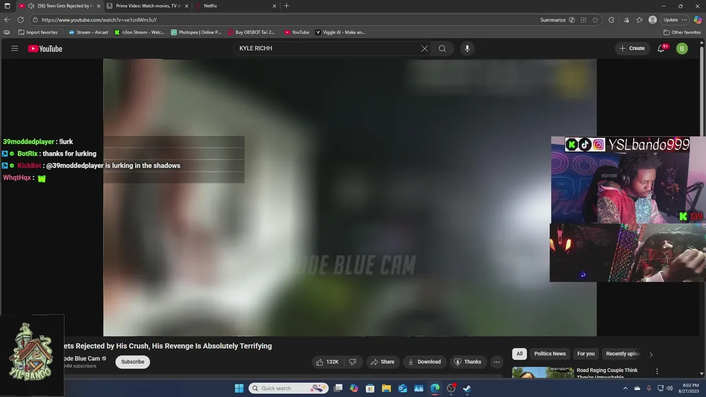
Task: Refresh the current page
Action: tap(20, 20)
